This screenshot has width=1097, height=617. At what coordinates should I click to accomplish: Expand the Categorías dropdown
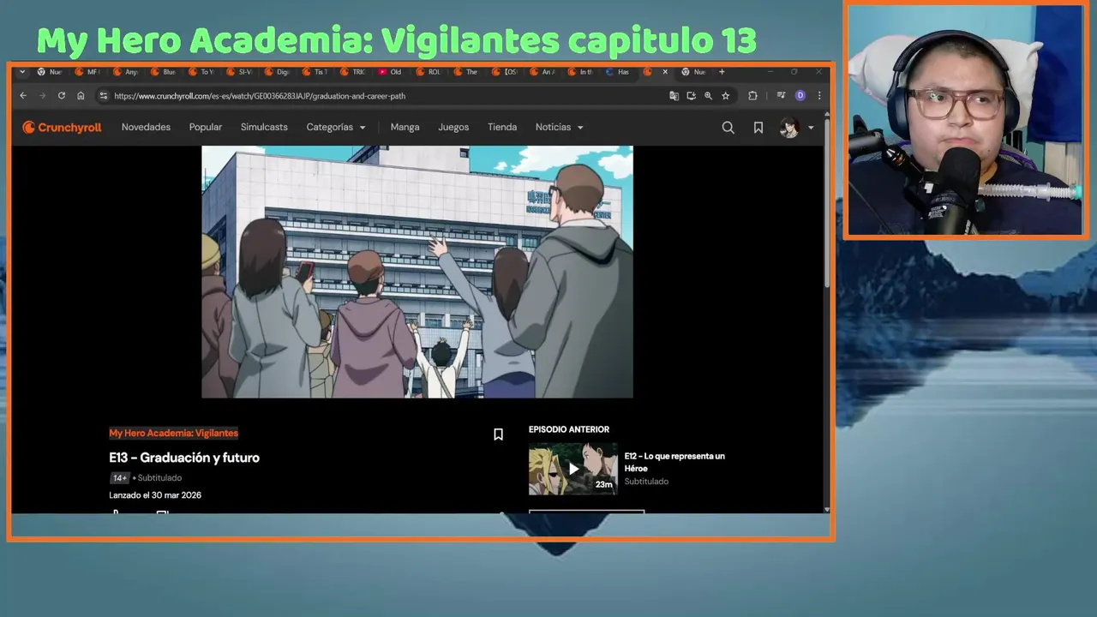336,127
